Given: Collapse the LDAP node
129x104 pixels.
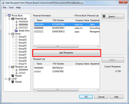Looking at the screenshot, I should (x=6, y=79).
